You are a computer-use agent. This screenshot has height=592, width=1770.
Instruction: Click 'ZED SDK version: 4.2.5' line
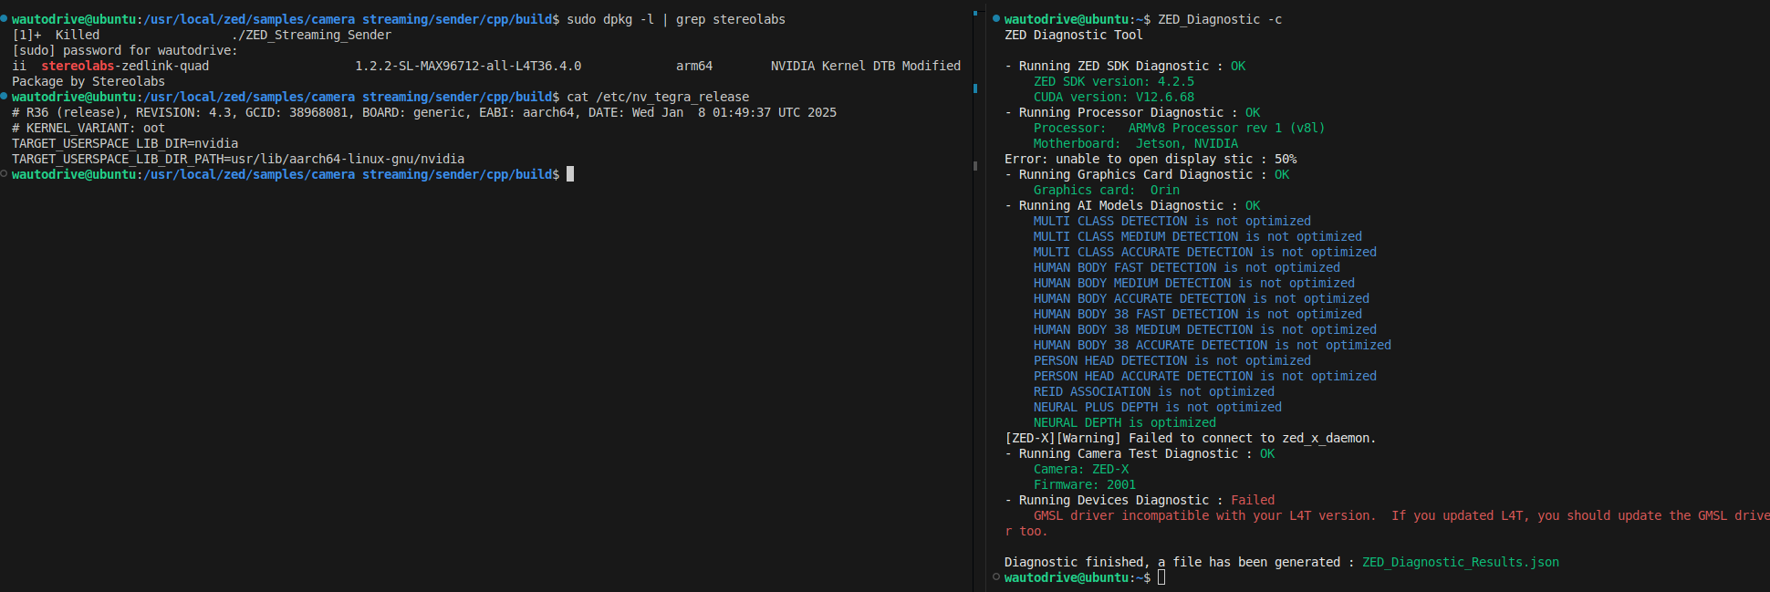click(x=1114, y=81)
